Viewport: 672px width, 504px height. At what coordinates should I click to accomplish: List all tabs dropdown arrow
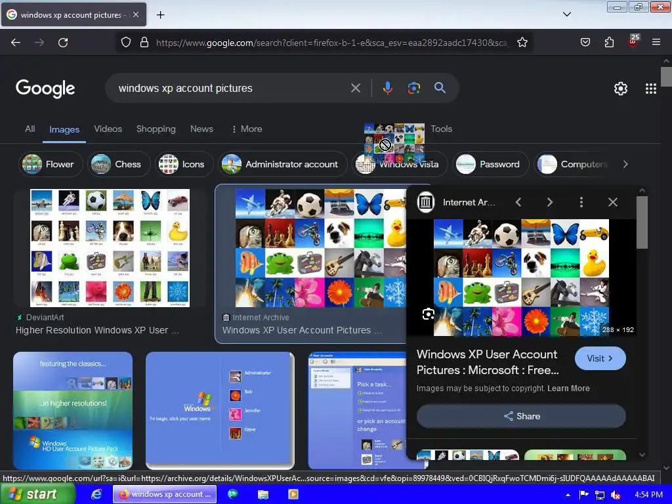tap(566, 14)
